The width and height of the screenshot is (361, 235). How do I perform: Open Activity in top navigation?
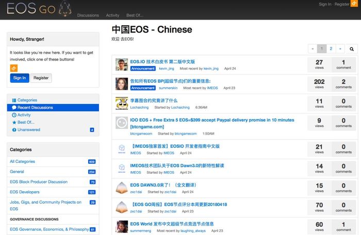(x=112, y=15)
